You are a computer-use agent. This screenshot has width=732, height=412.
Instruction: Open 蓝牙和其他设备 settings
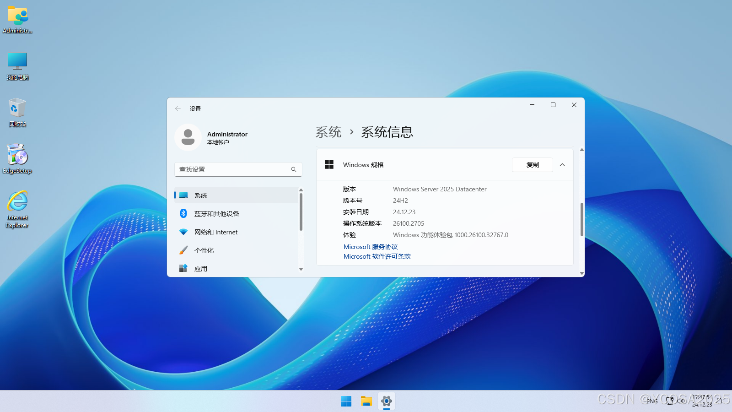tap(237, 214)
